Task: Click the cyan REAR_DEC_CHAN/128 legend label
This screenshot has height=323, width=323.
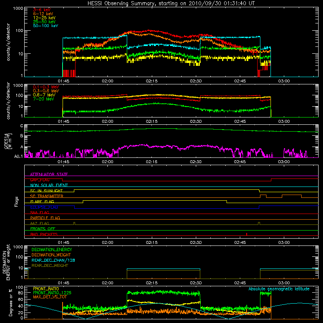Action: pos(53,260)
